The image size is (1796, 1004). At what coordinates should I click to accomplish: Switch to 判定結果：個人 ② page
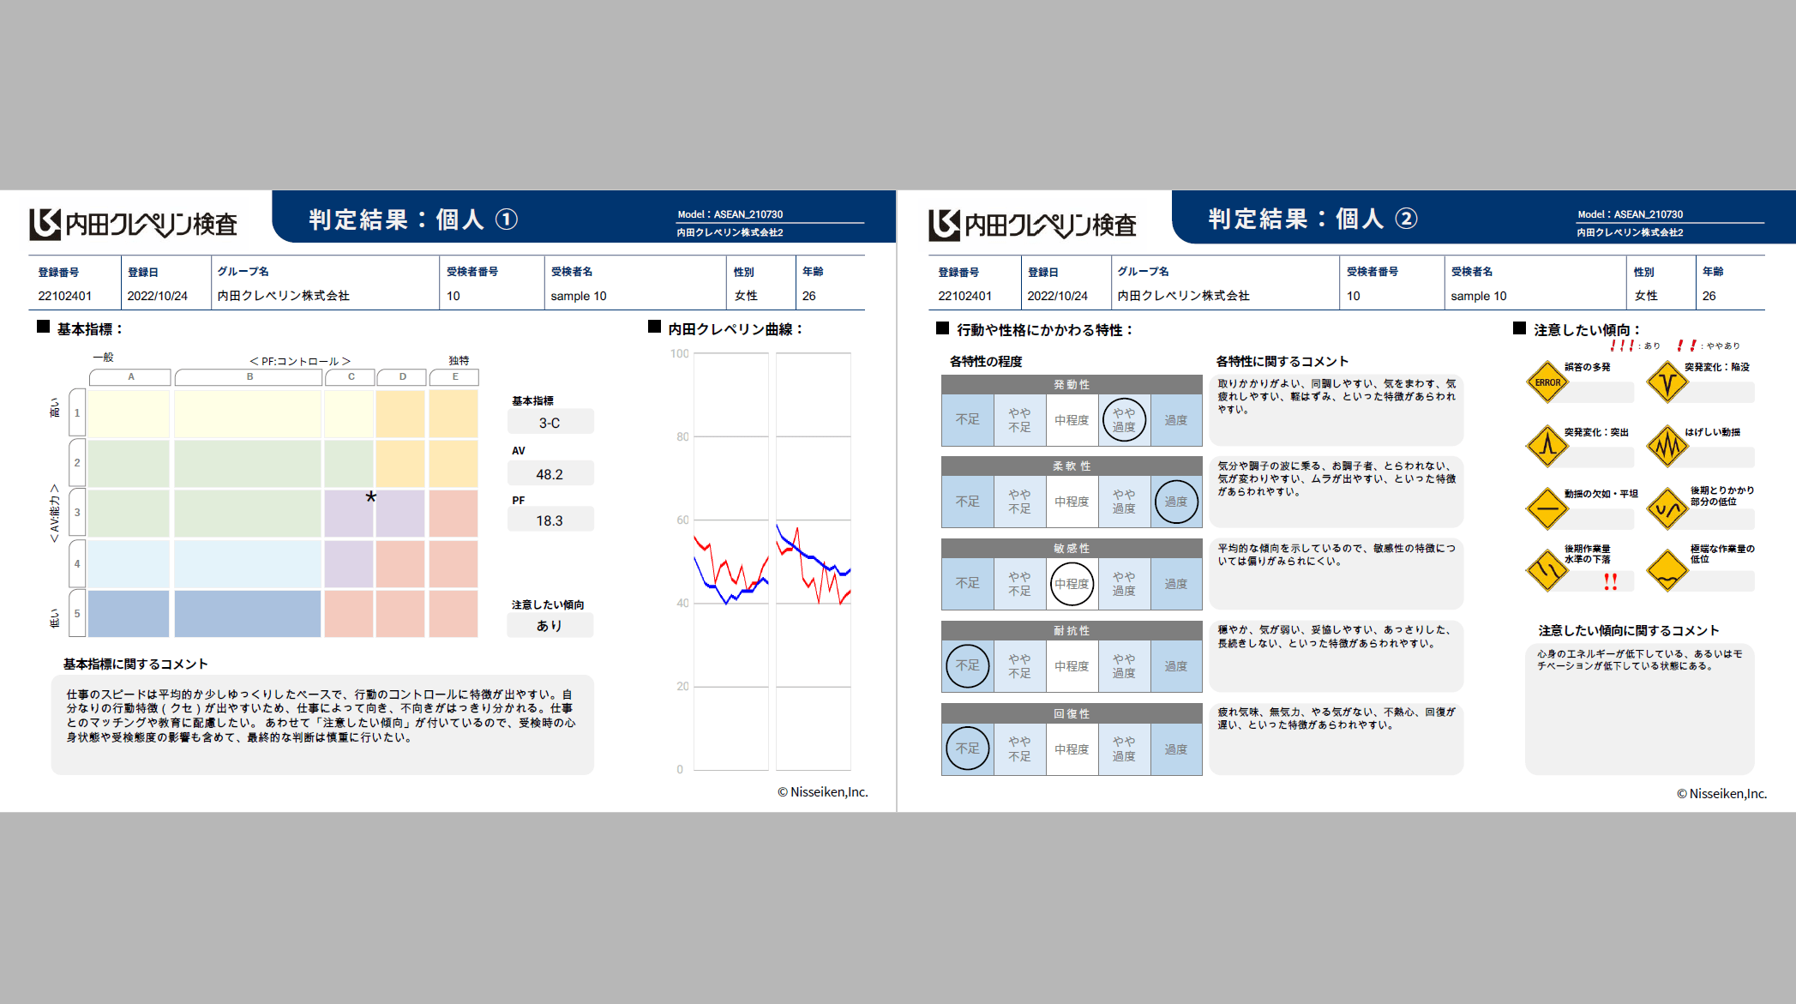(x=1311, y=219)
